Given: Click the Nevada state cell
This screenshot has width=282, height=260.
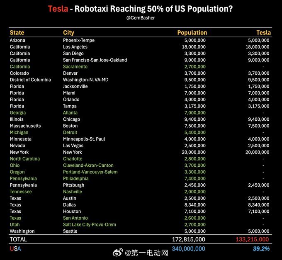Looking at the screenshot, I should click(17, 146).
